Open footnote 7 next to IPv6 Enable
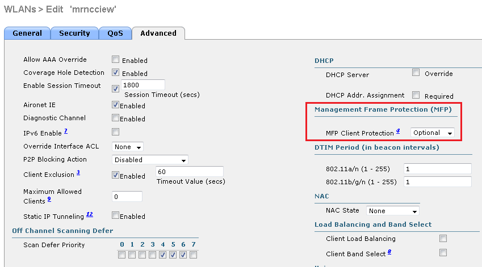 pos(66,131)
